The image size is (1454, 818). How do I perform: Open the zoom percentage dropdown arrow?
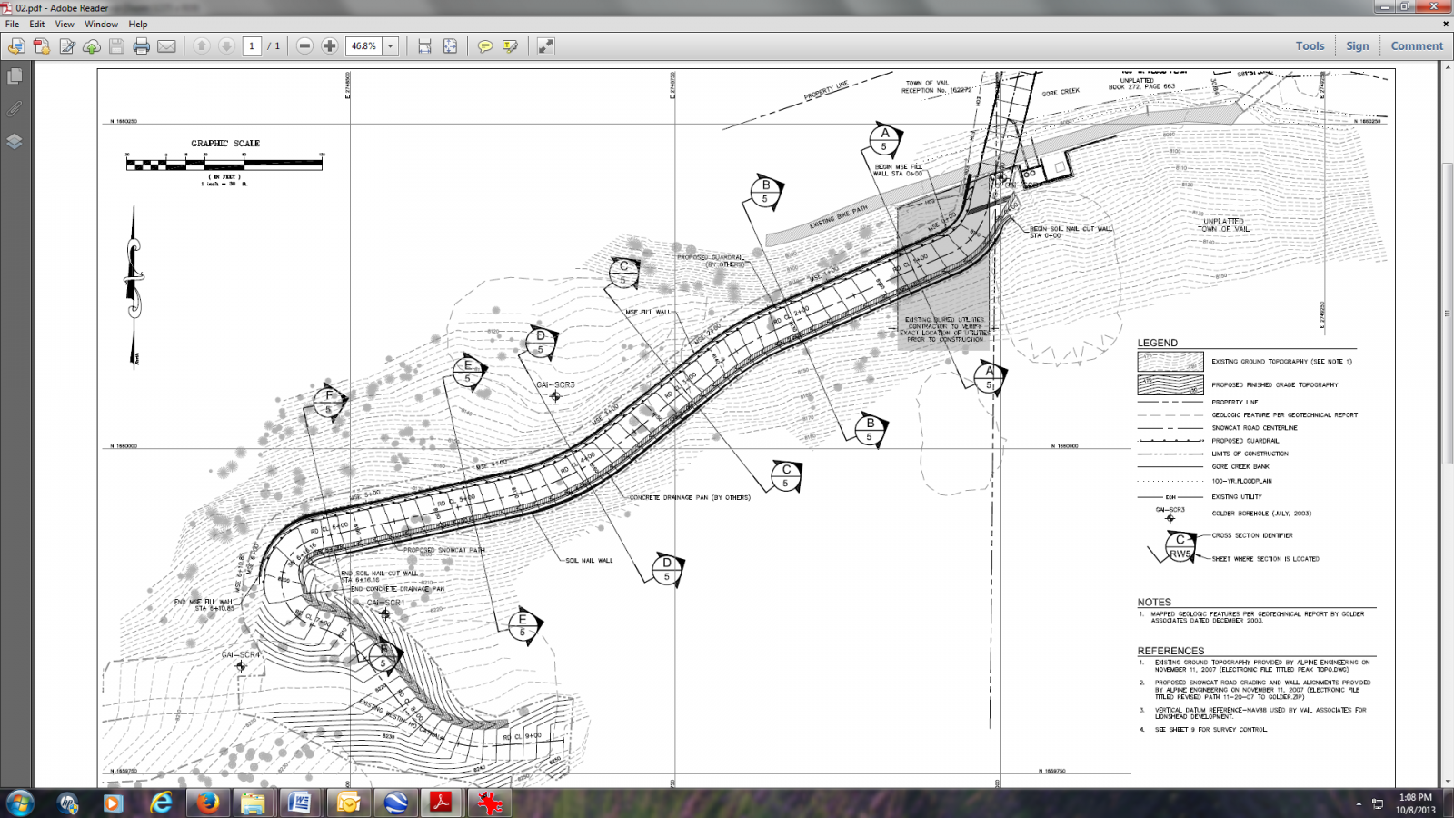[391, 46]
